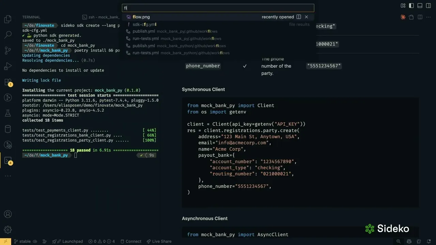Click the 'from mock_bank_py import Client' code line
Screen dimensions: 436x245
pos(231,105)
